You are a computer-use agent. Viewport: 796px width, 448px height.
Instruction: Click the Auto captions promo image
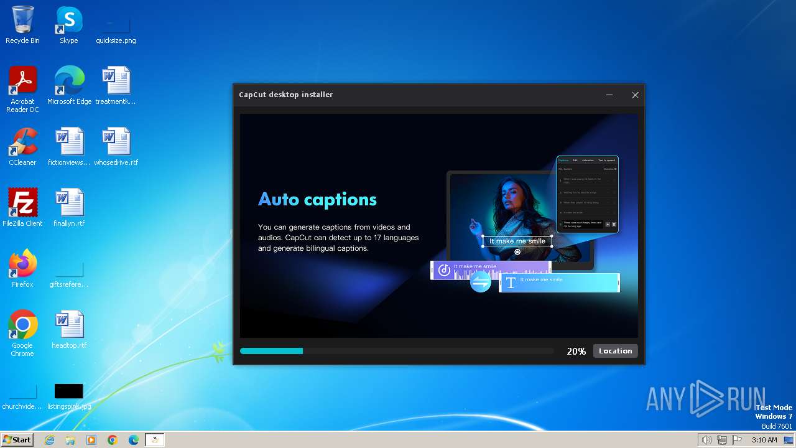click(438, 225)
